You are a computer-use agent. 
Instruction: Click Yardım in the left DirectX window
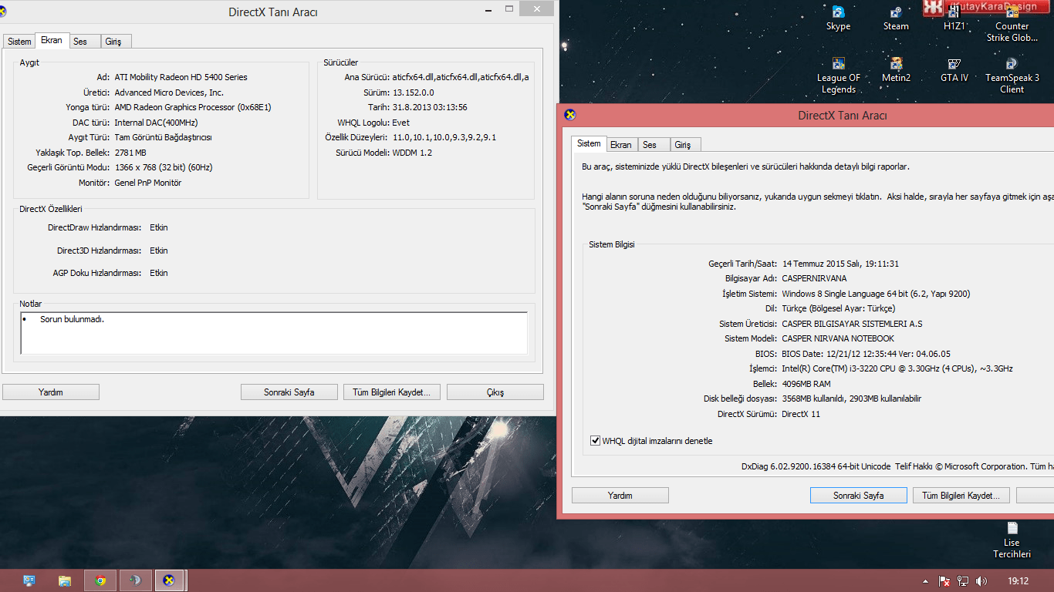51,392
